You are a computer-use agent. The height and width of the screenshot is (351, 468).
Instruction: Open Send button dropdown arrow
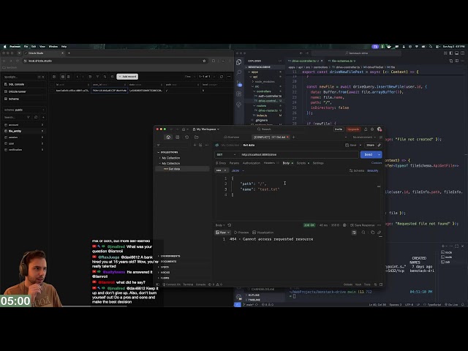[x=380, y=154]
